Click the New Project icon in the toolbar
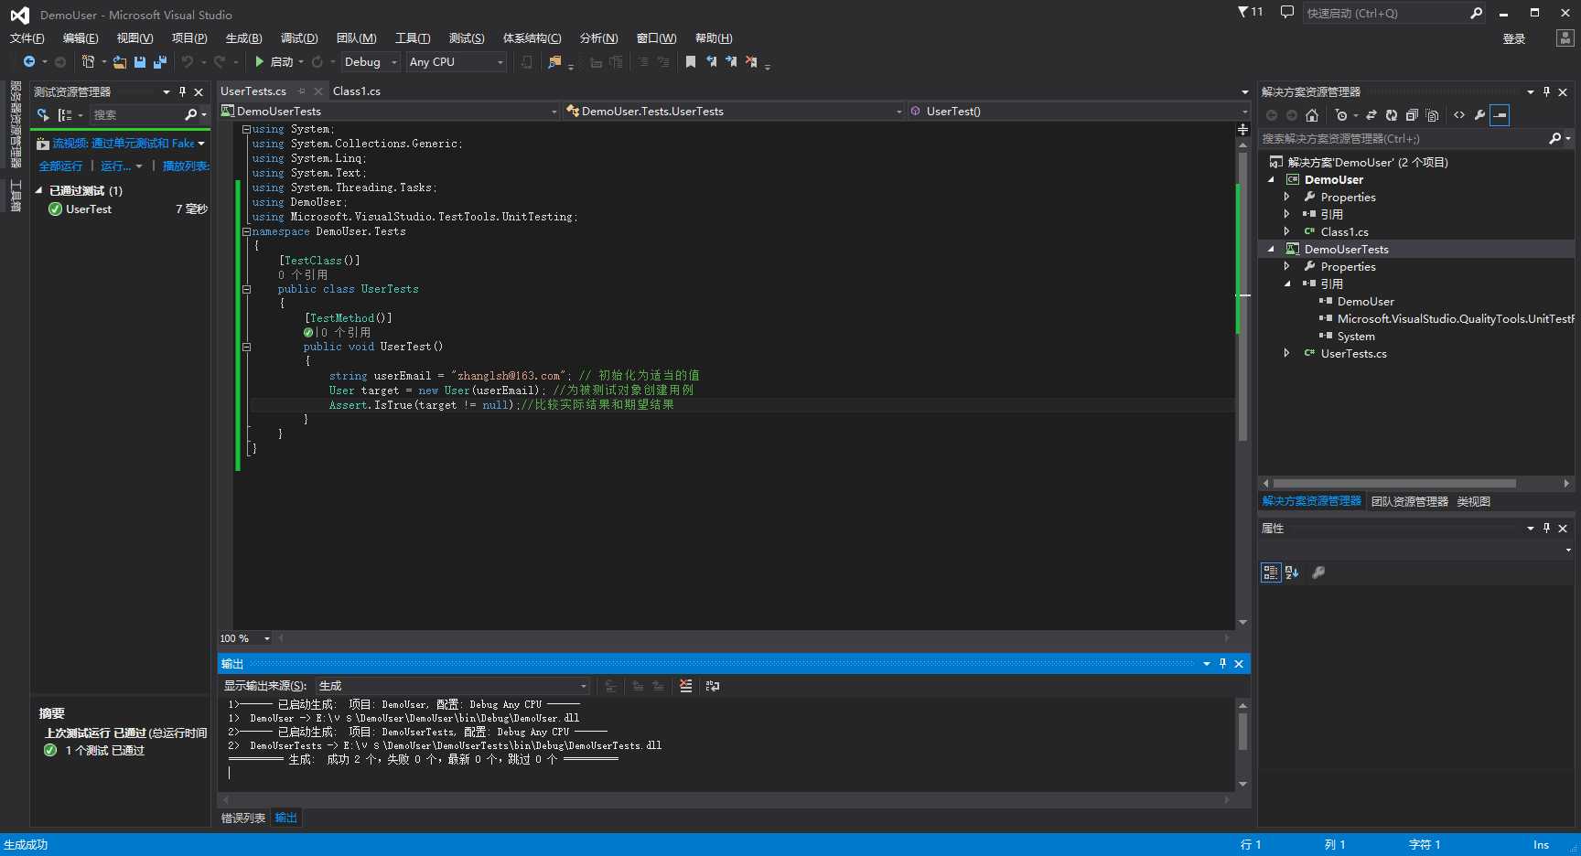 pyautogui.click(x=88, y=62)
